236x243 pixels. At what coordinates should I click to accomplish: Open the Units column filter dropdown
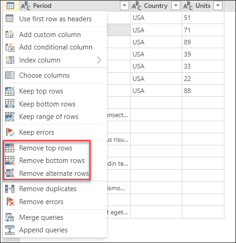218,6
